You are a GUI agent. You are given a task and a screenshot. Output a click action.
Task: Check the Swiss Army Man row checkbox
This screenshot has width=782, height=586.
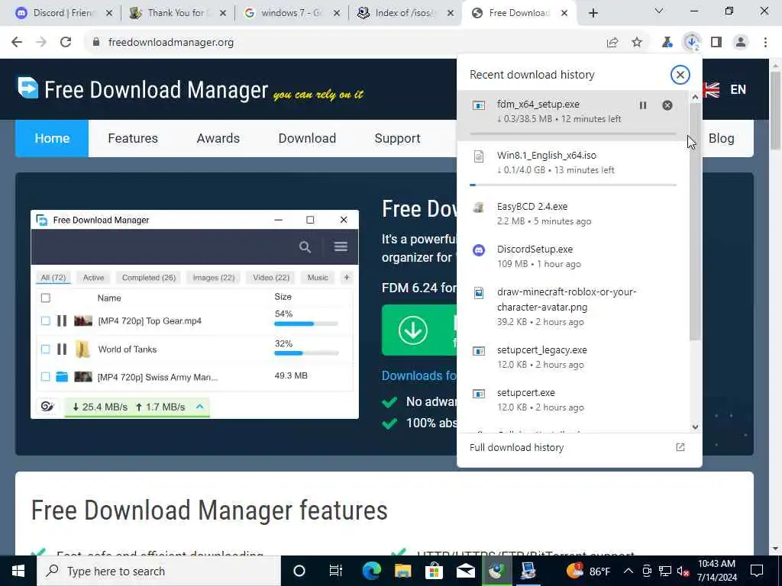pyautogui.click(x=45, y=377)
